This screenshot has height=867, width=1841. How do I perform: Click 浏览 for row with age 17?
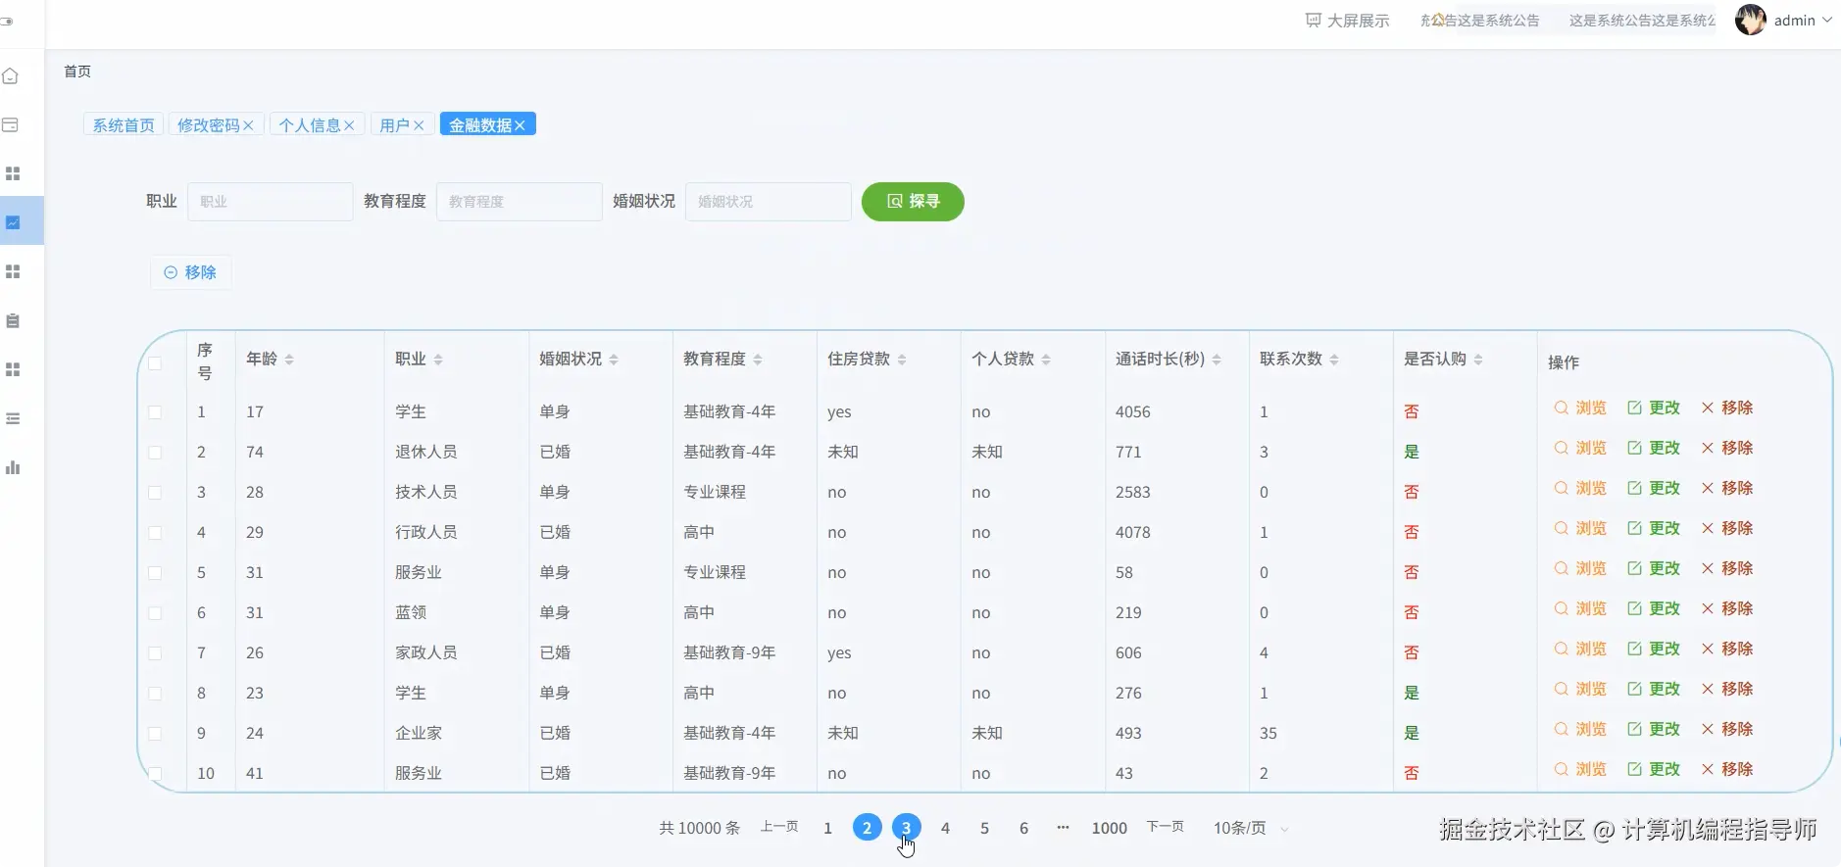(x=1580, y=408)
